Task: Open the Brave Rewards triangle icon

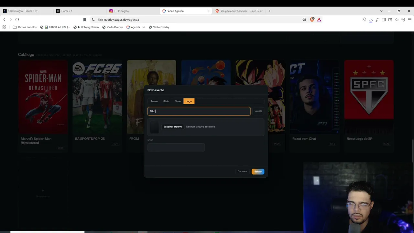Action: [319, 20]
